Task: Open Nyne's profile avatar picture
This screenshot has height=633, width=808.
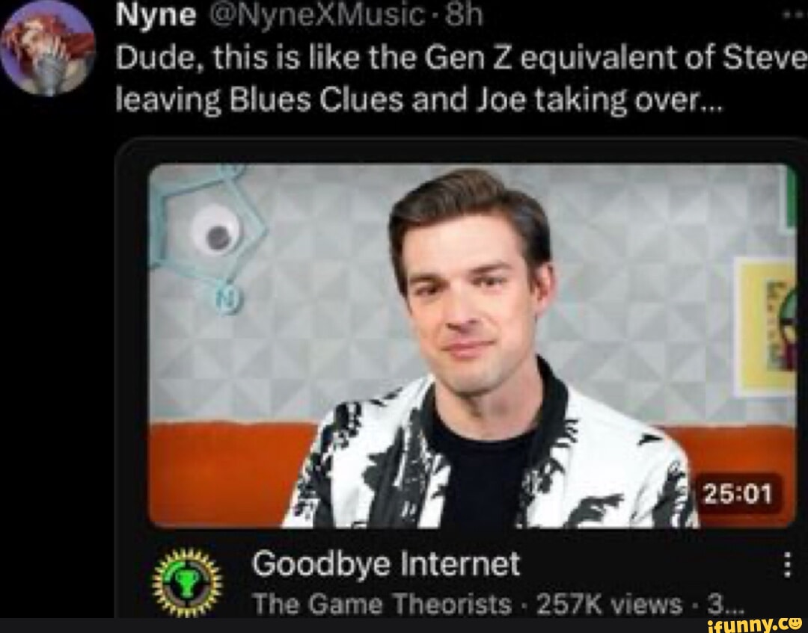Action: coord(48,48)
